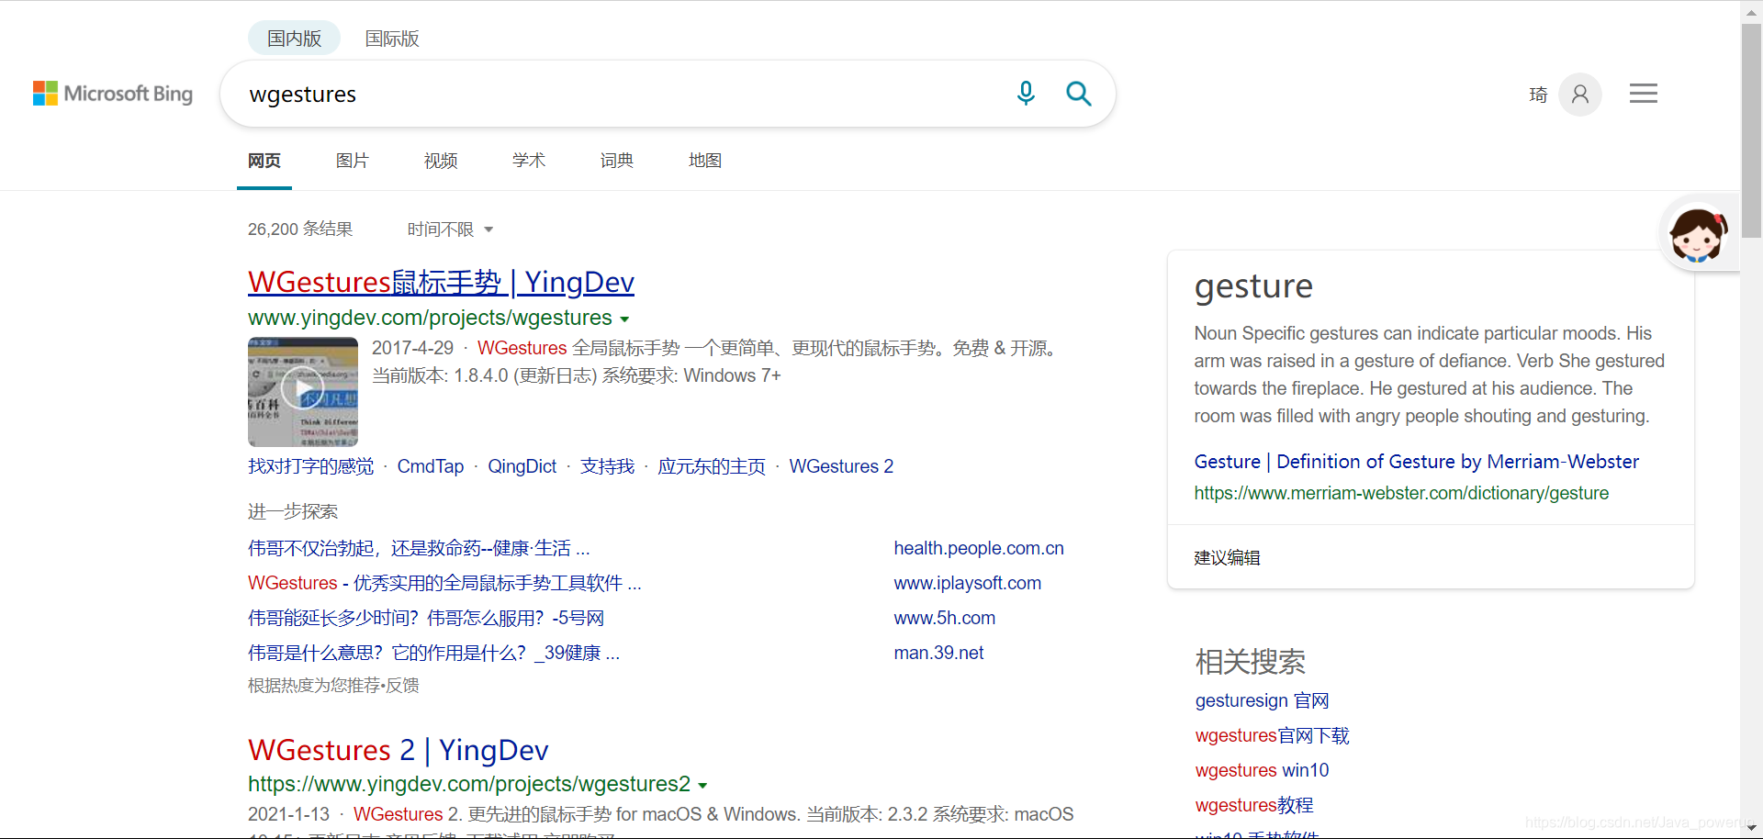Open the QingDict sitelink
The image size is (1763, 839).
522,466
